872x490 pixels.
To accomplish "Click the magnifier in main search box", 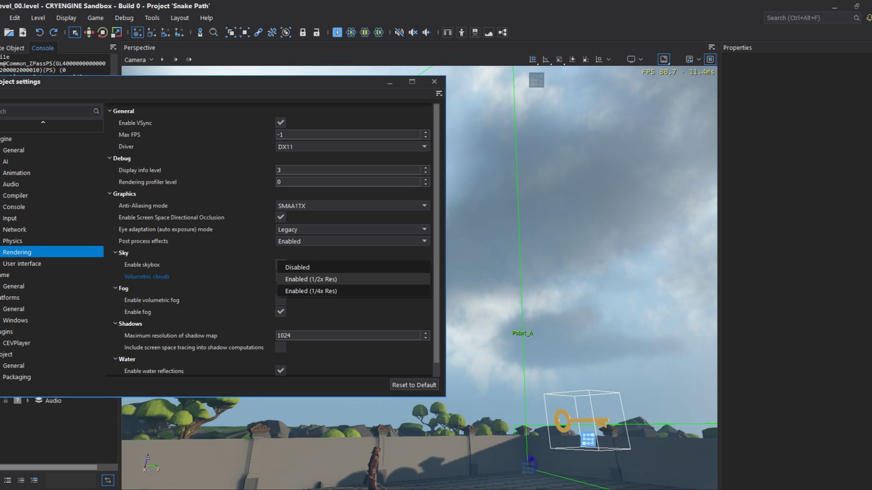I will tap(856, 18).
